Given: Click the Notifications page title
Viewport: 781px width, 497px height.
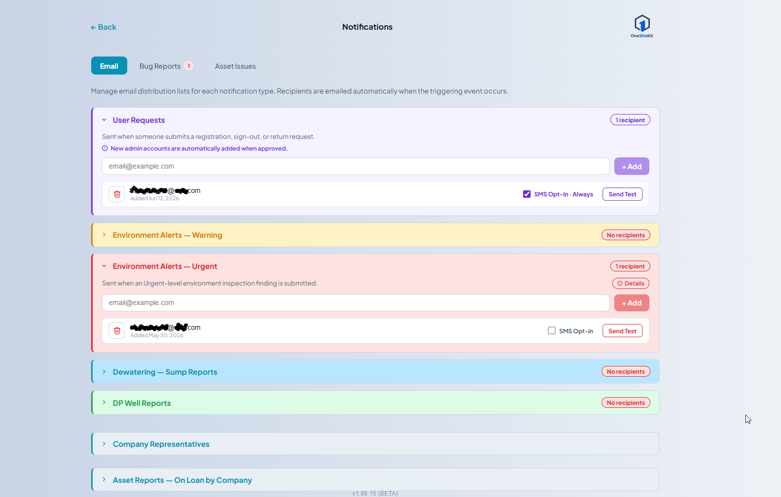Looking at the screenshot, I should coord(368,27).
